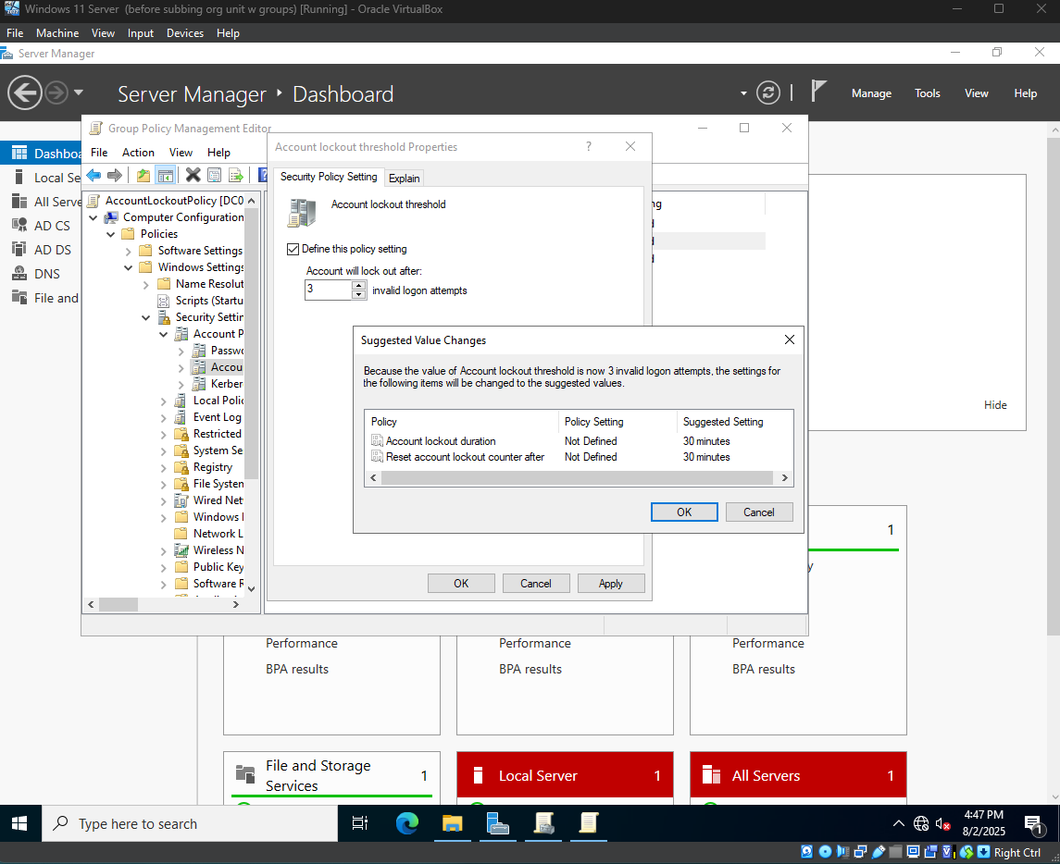
Task: Click the Windows Start button
Action: tap(19, 823)
